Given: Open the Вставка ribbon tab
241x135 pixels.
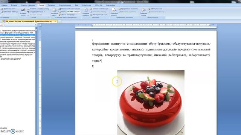Looking at the screenshot, I should pos(14,5).
